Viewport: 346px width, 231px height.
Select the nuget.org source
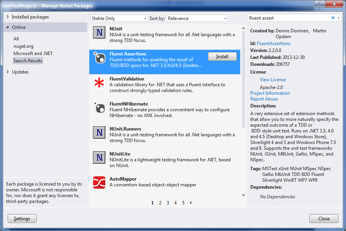(x=23, y=46)
